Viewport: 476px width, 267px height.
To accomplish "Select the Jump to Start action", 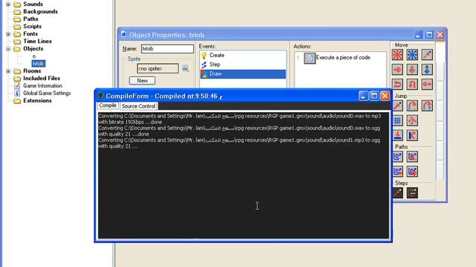I will pyautogui.click(x=412, y=105).
